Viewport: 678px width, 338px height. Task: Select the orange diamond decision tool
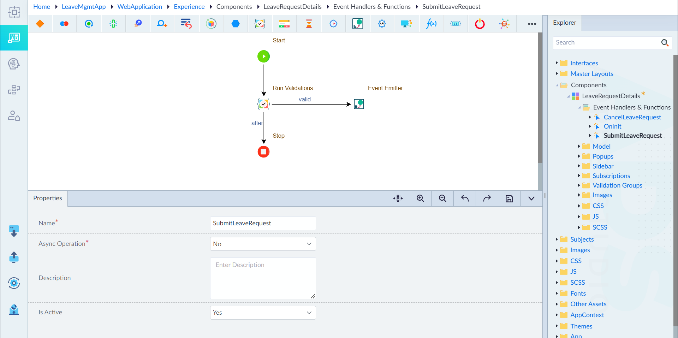click(x=40, y=24)
